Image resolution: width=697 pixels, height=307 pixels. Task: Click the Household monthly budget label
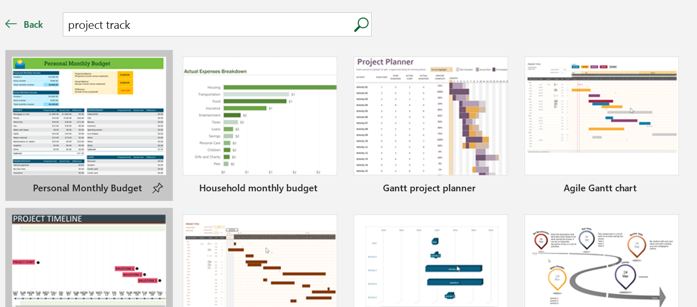[258, 188]
